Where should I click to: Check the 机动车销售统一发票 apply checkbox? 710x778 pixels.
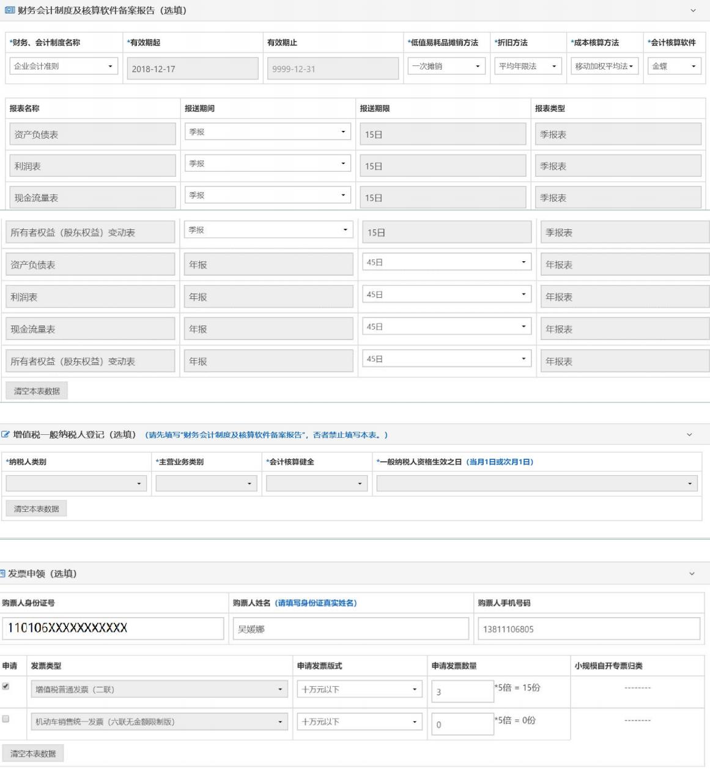6,719
